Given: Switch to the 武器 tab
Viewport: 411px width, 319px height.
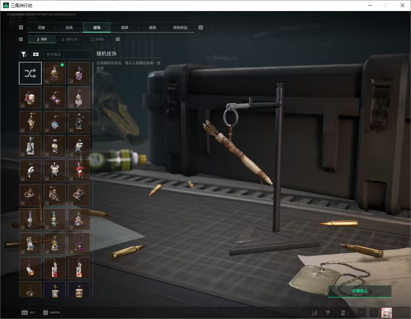Looking at the screenshot, I should point(41,27).
